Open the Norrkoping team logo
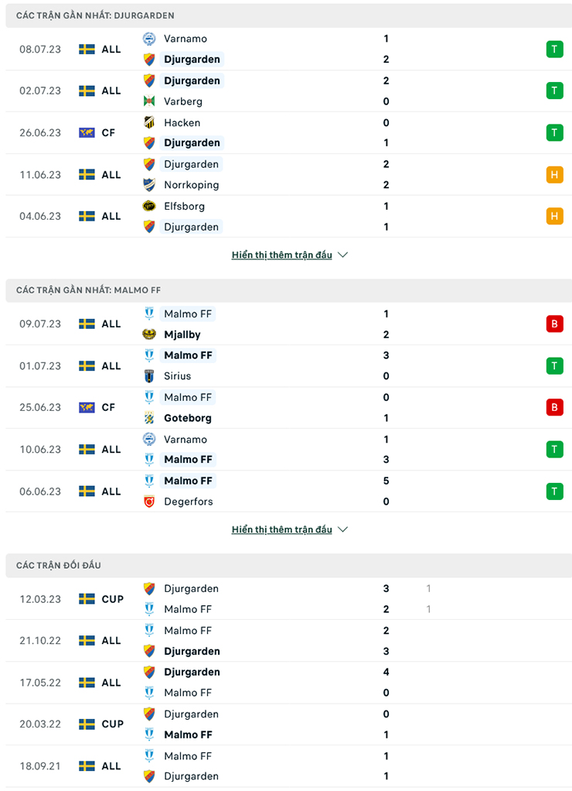This screenshot has height=791, width=572. coord(148,185)
